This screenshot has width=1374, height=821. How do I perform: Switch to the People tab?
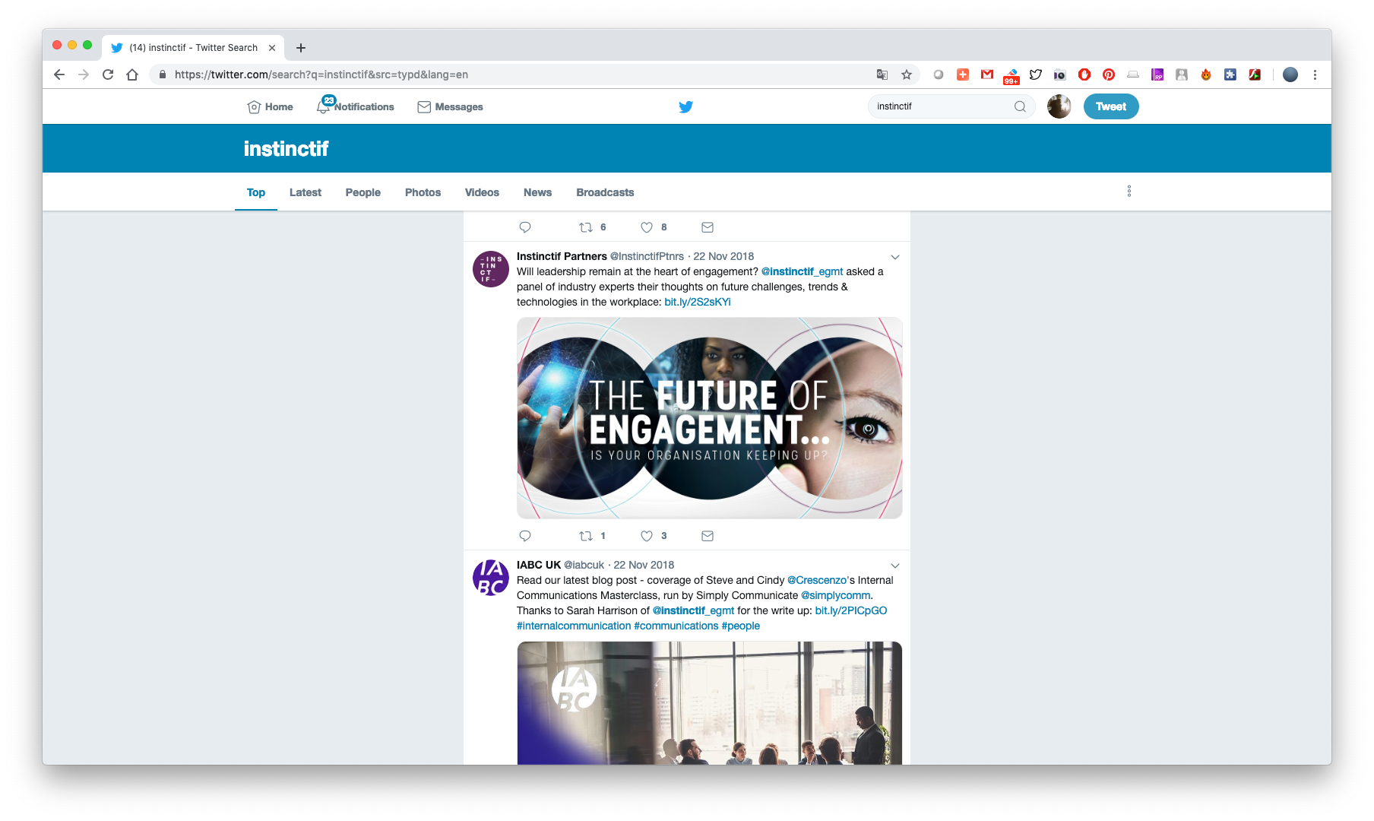[x=363, y=192]
